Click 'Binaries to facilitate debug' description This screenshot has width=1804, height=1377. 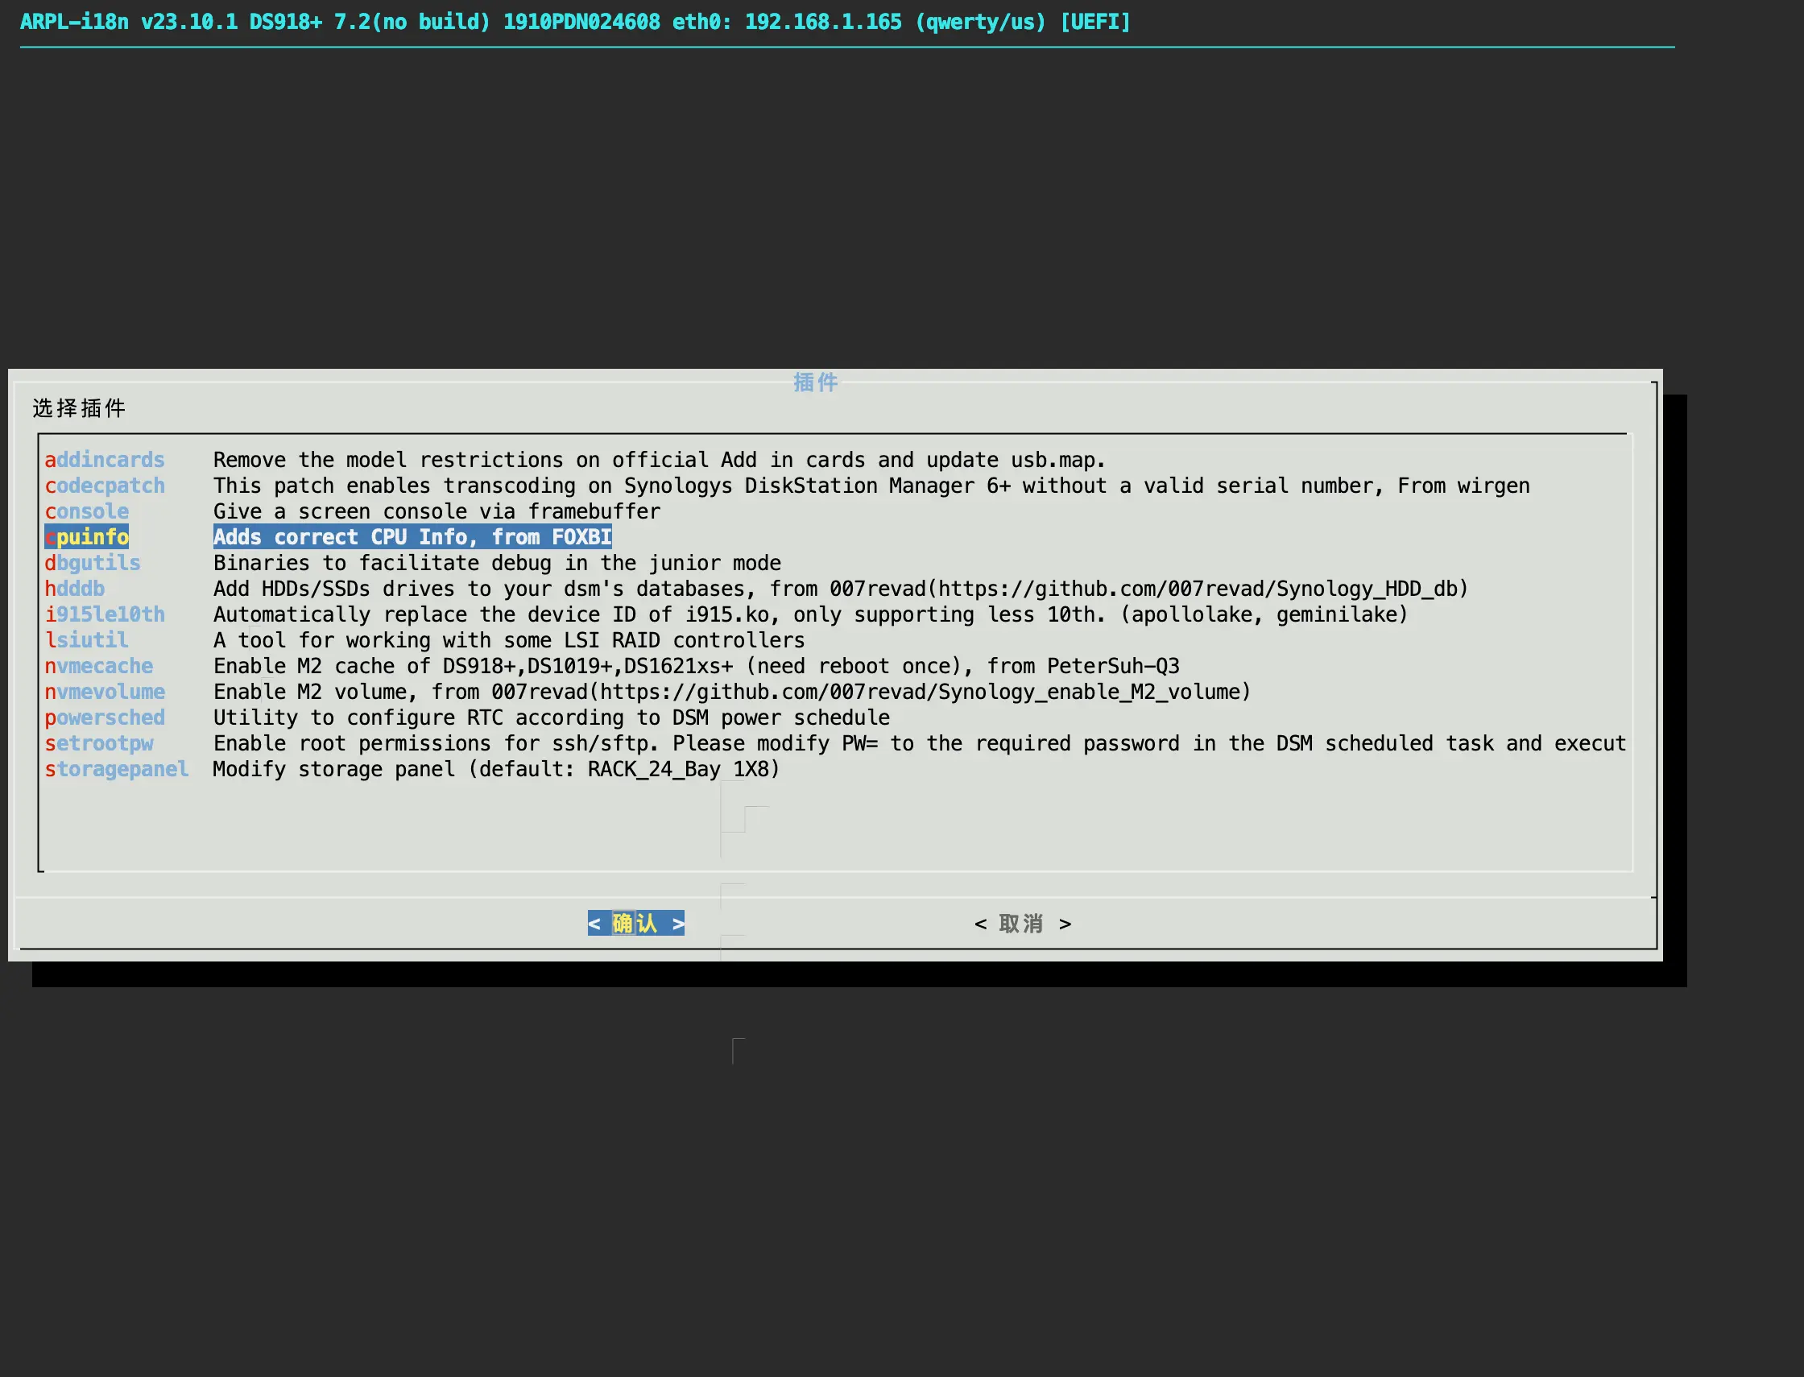tap(497, 563)
